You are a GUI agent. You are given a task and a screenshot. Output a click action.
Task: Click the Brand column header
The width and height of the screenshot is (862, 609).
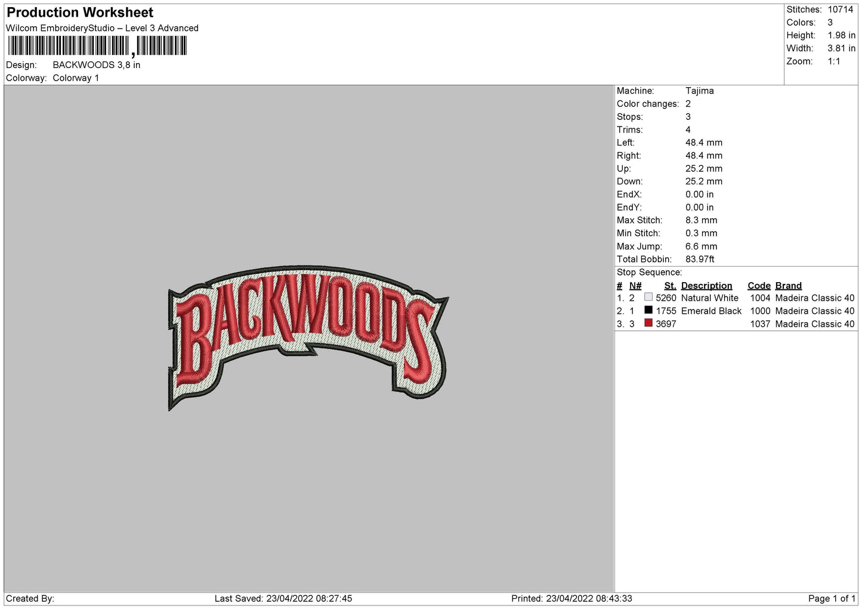coord(789,286)
